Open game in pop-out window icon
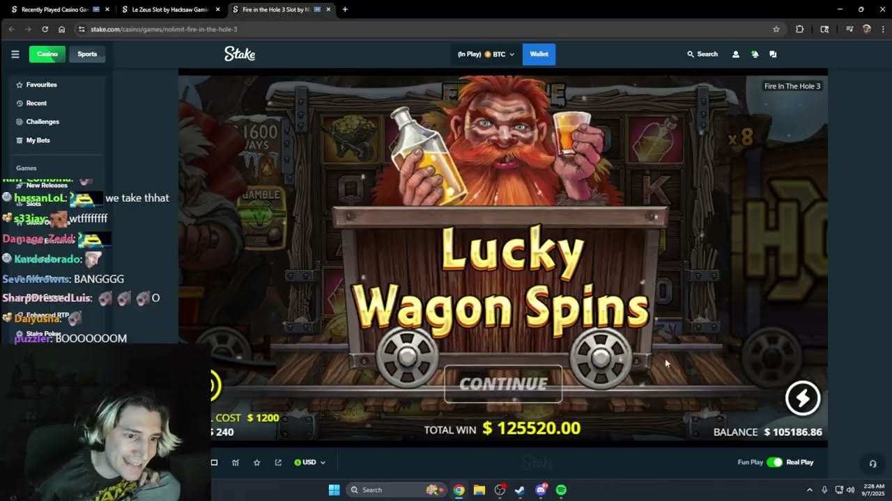 click(278, 463)
